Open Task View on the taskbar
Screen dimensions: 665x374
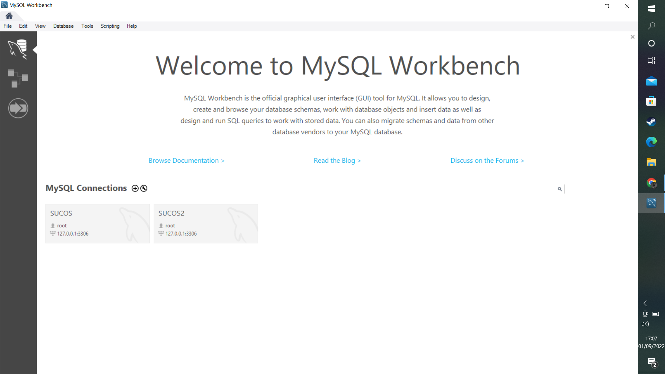point(651,61)
